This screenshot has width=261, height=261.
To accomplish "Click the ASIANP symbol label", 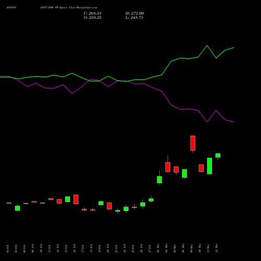I will tap(11, 8).
